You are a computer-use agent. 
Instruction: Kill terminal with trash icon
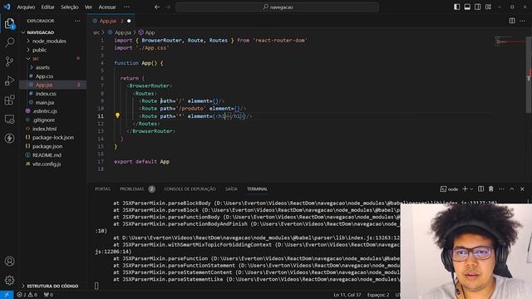(x=491, y=189)
